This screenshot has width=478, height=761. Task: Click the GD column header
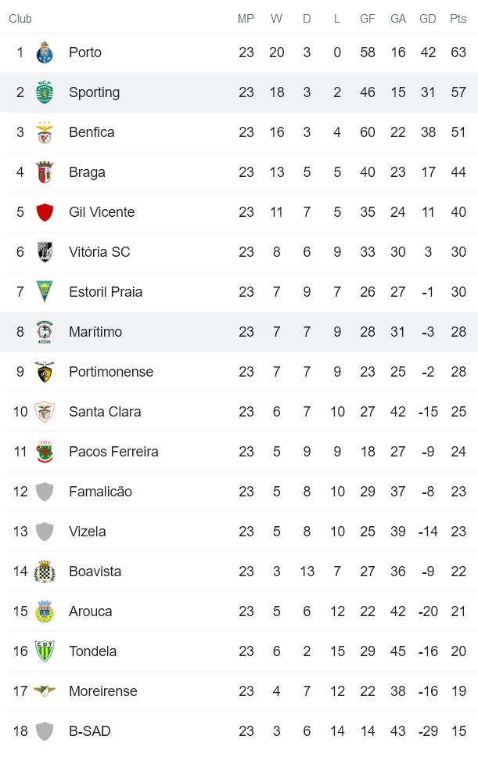pyautogui.click(x=428, y=19)
